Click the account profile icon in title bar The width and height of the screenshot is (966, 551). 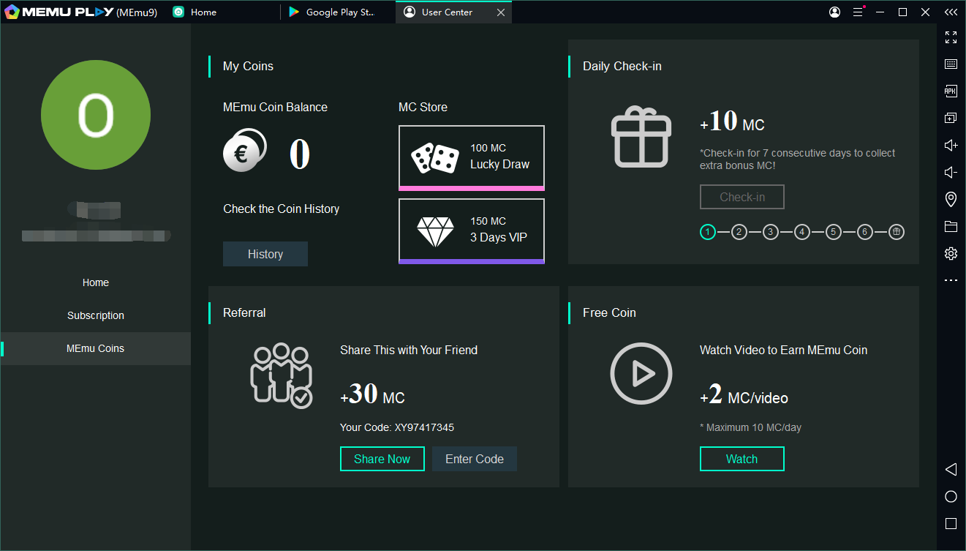[835, 12]
